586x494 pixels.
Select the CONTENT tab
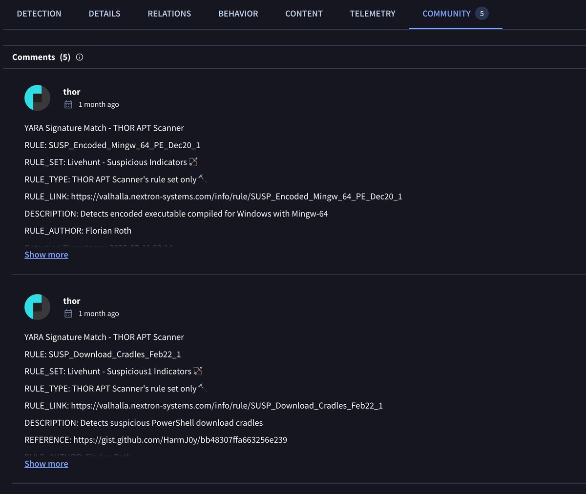point(304,14)
